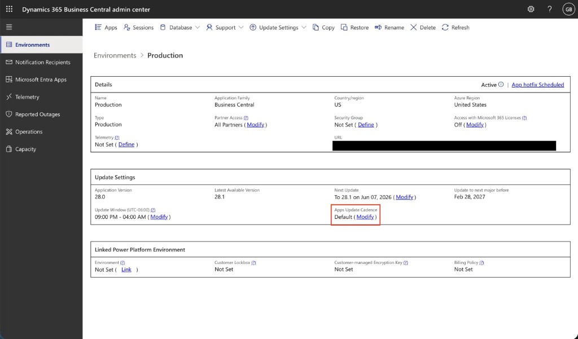The image size is (578, 339).
Task: Click the Environments breadcrumb link
Action: click(x=115, y=55)
